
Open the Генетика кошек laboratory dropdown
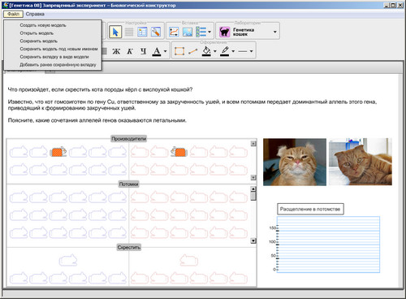[x=275, y=32]
